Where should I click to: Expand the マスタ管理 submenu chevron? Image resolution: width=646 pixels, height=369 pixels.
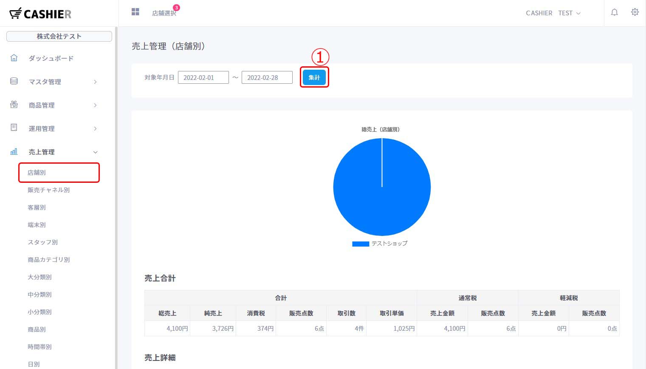[95, 82]
